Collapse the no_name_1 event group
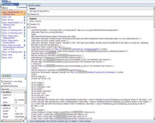This screenshot has width=155, height=123. click(x=2, y=92)
